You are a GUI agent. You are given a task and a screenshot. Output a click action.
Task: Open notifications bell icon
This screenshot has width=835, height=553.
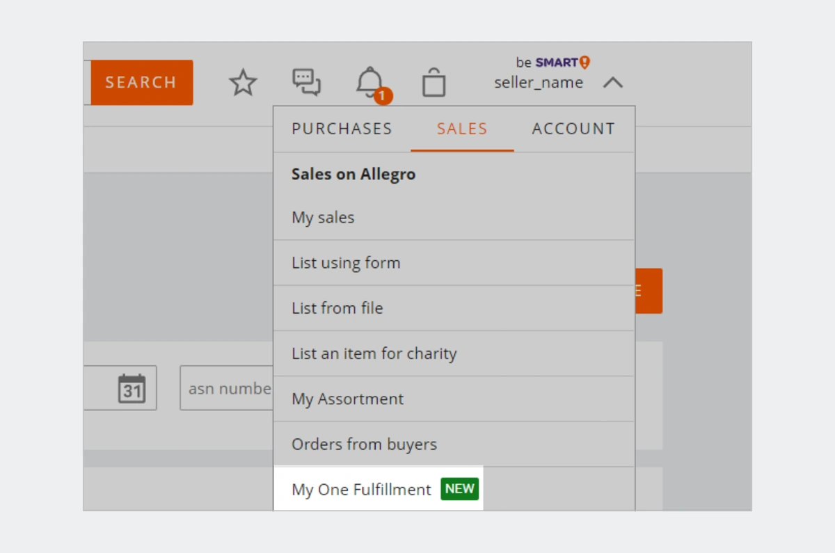[x=369, y=82]
